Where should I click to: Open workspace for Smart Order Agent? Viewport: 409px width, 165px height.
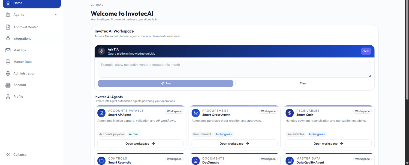pyautogui.click(x=234, y=144)
